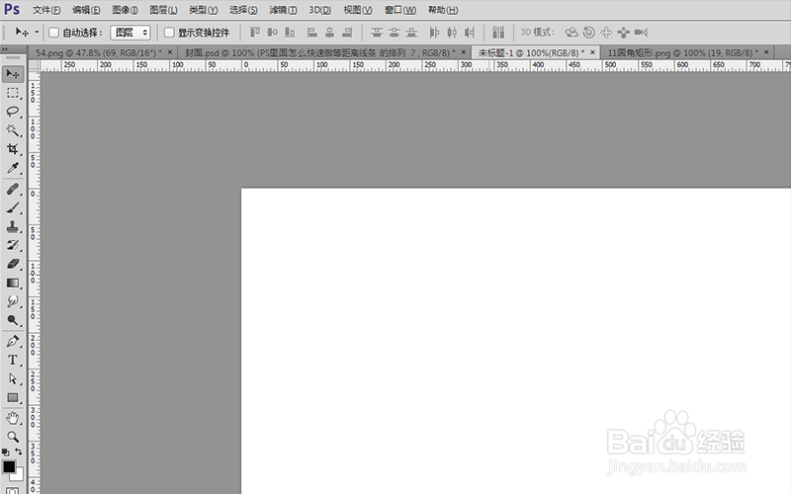Enable the 自动选择 checkbox
The image size is (791, 494).
54,33
